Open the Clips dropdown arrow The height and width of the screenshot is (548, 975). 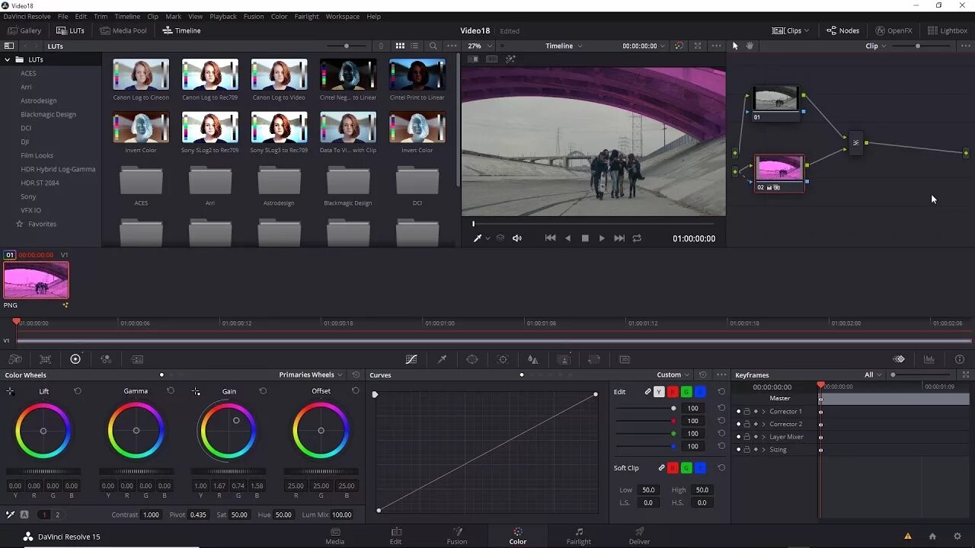807,30
